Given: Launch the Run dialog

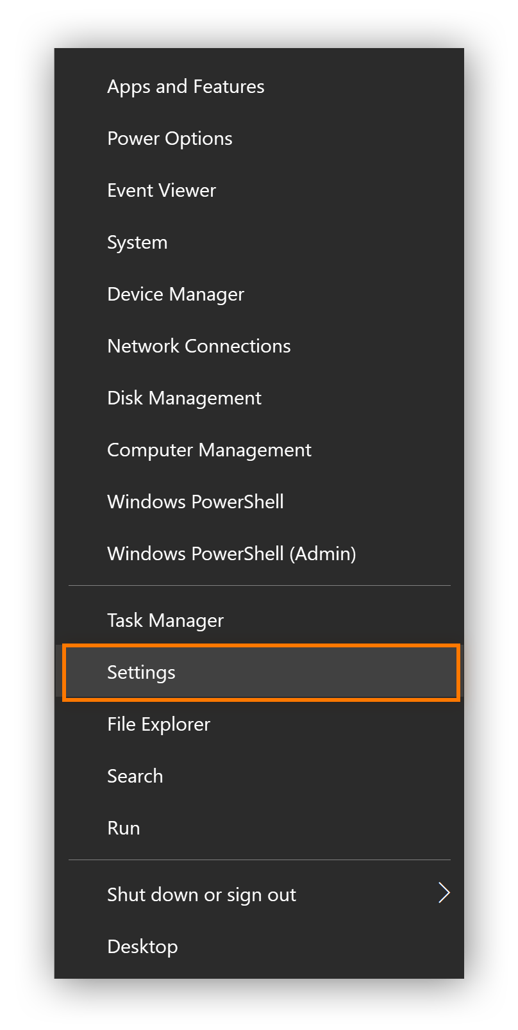Looking at the screenshot, I should point(123,828).
